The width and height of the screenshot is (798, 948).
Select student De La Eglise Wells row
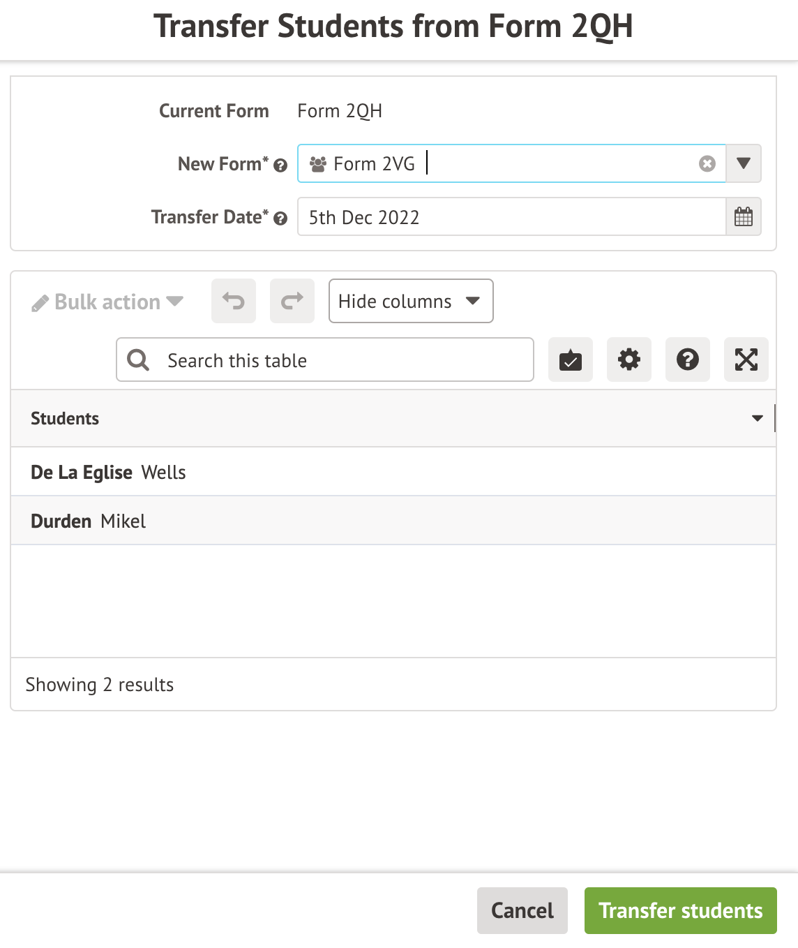[x=109, y=473]
